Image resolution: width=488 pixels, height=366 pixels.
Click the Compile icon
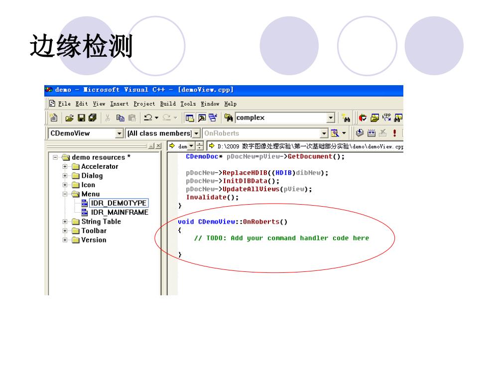pyautogui.click(x=360, y=133)
